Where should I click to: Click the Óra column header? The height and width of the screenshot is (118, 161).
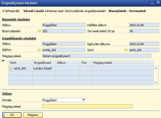coord(86,63)
